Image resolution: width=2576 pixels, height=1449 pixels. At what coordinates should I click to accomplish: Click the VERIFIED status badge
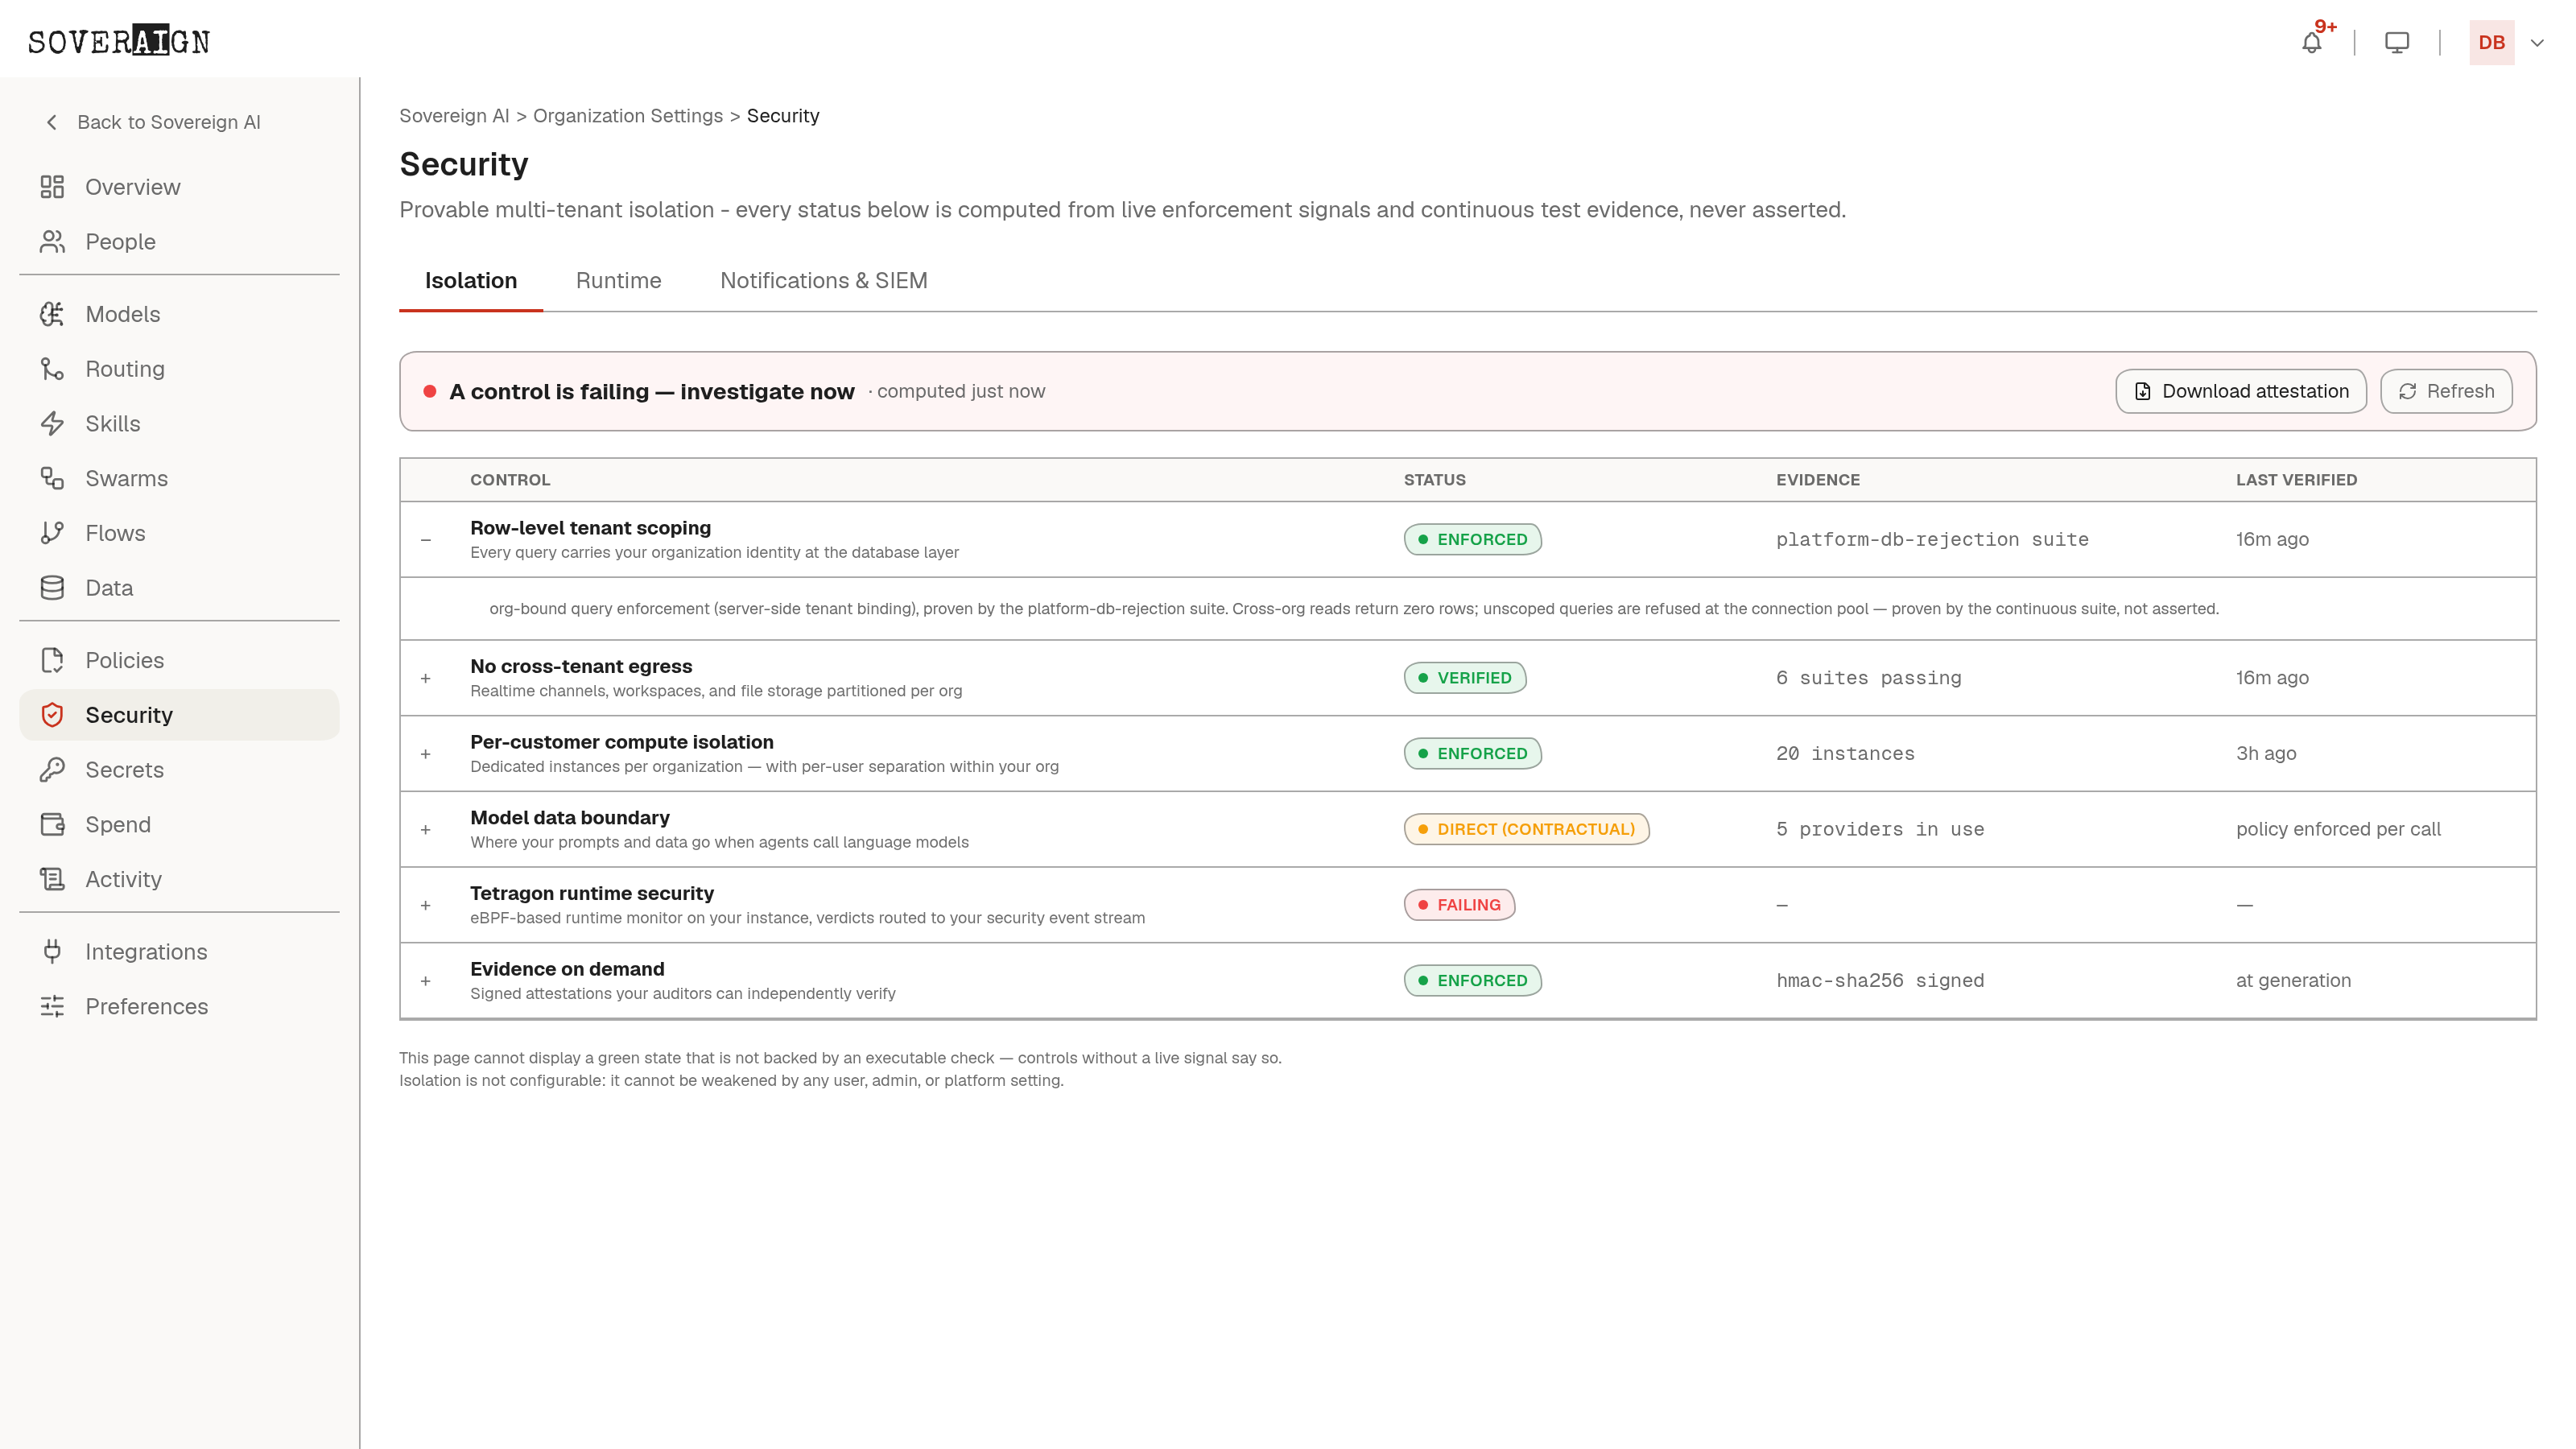(x=1465, y=678)
